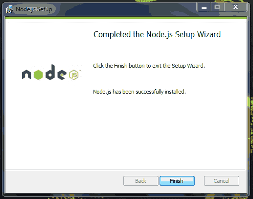Click the greyed-out Back button
Viewport: 253px width, 199px height.
(141, 181)
